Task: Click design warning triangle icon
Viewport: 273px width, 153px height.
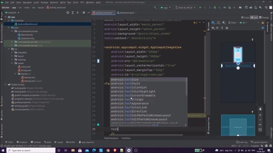Action: click(263, 23)
